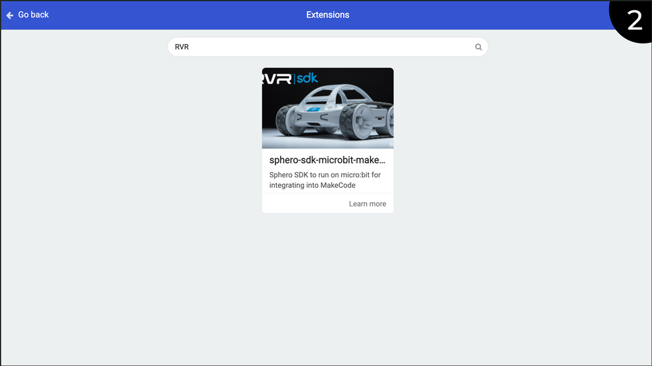Click the typed "RVR" text in search box
Viewport: 652px width, 366px height.
point(182,47)
